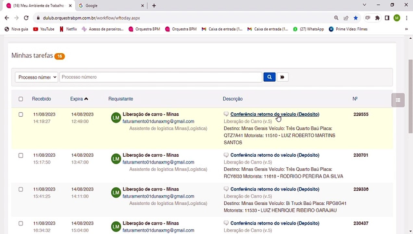Click the LM avatar in process 230701 row
Viewport: 413px width, 234px height.
116,159
